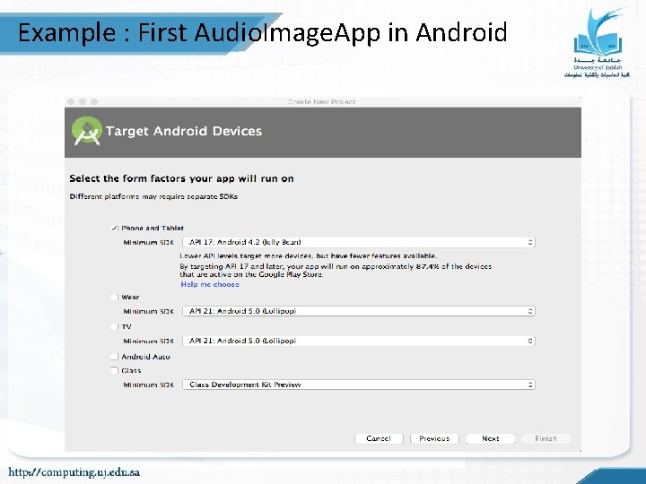Click the Create New Project title bar text
Screen dimensions: 646x484
coord(322,101)
